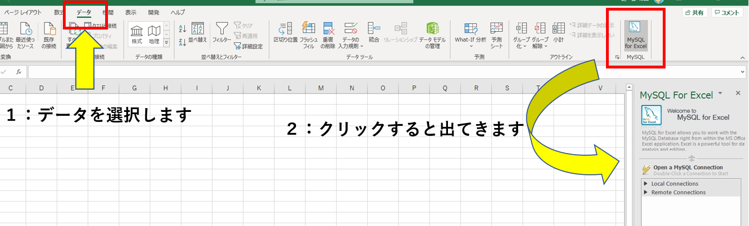
Task: Select the データ ribbon tab
Action: tap(84, 12)
